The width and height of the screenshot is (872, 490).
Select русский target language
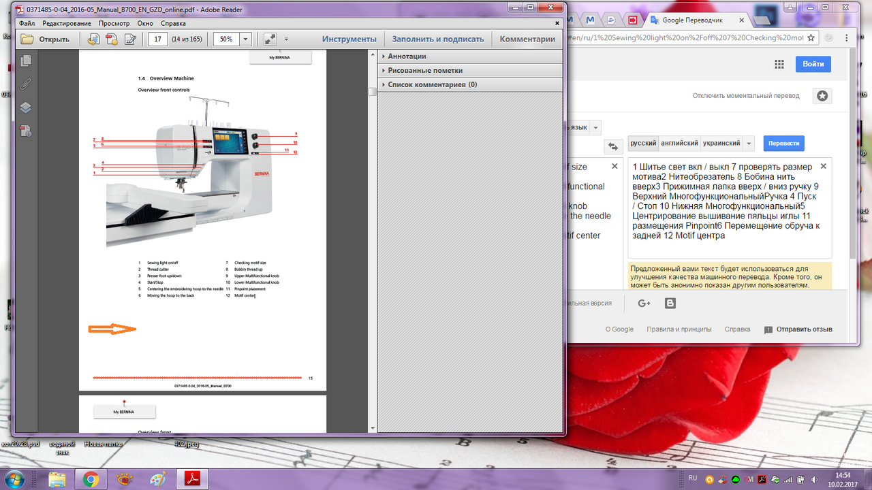click(x=643, y=144)
